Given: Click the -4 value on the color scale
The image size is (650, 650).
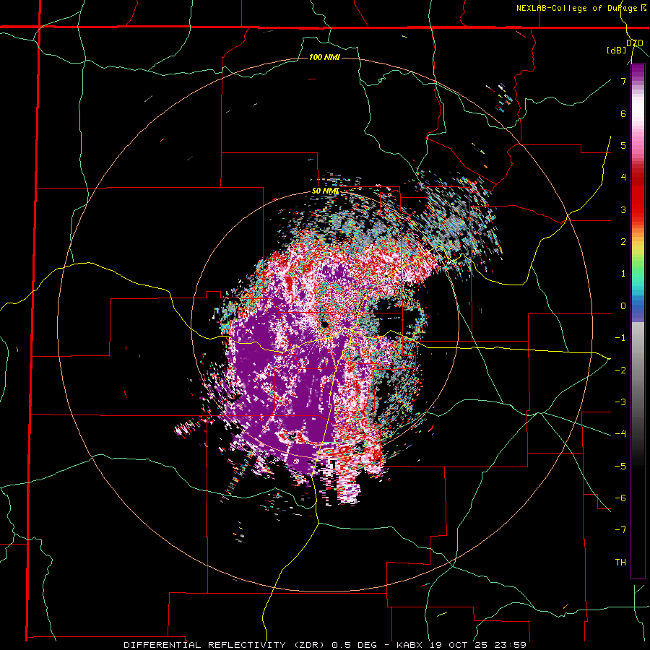Looking at the screenshot, I should pyautogui.click(x=620, y=433).
